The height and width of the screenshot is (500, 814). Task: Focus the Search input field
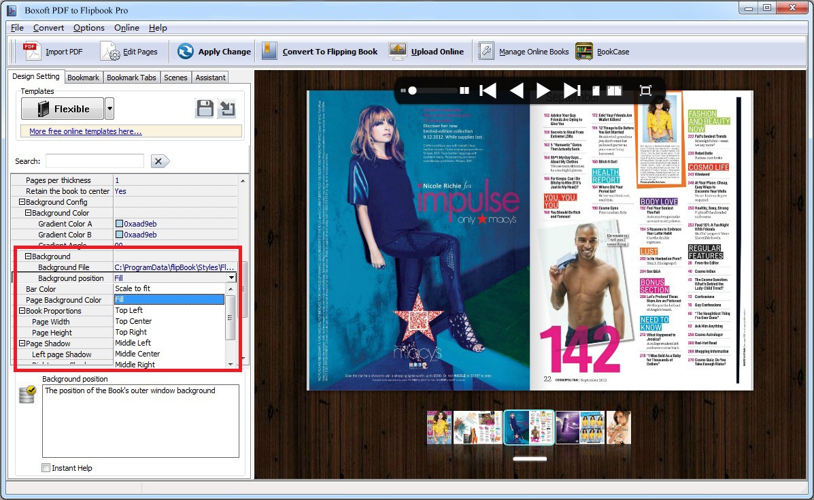[x=95, y=161]
